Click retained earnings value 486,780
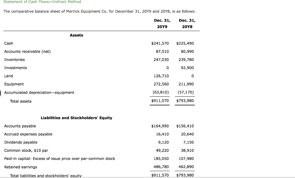 pos(161,167)
